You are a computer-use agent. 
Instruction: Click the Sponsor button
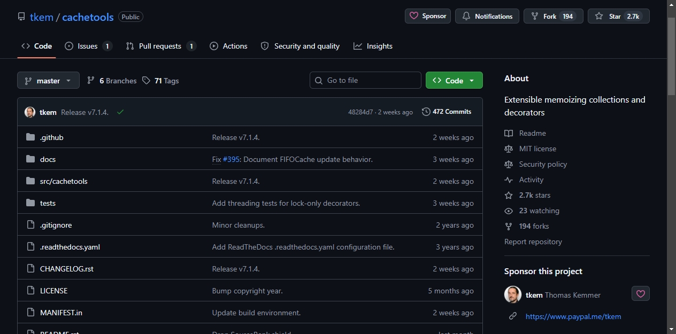[x=428, y=16]
